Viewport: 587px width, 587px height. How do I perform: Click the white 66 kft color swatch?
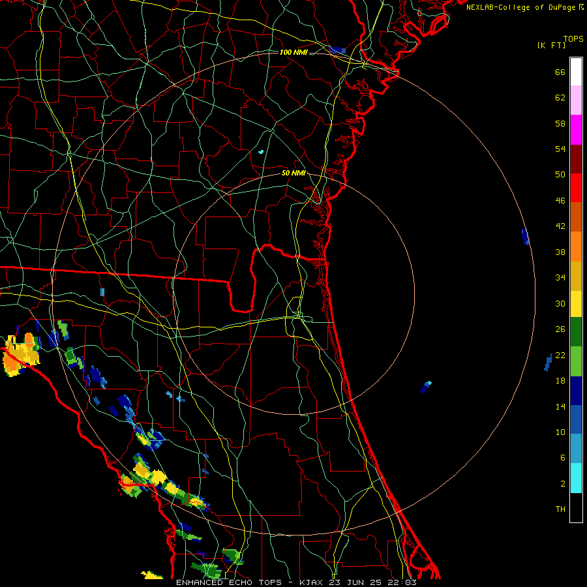pos(576,72)
